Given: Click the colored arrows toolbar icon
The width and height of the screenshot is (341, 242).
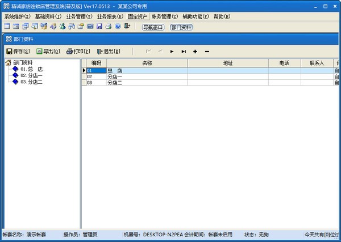Looking at the screenshot, I should pyautogui.click(x=53, y=27).
